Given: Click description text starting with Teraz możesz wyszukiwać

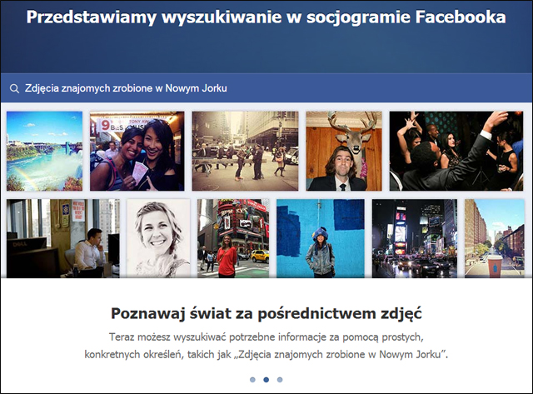Looking at the screenshot, I should 266,346.
